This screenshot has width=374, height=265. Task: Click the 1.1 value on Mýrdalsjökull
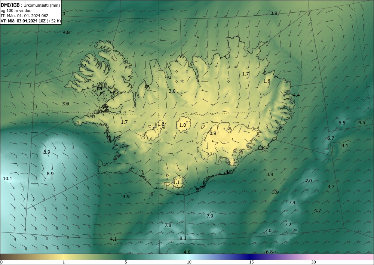tap(176, 182)
